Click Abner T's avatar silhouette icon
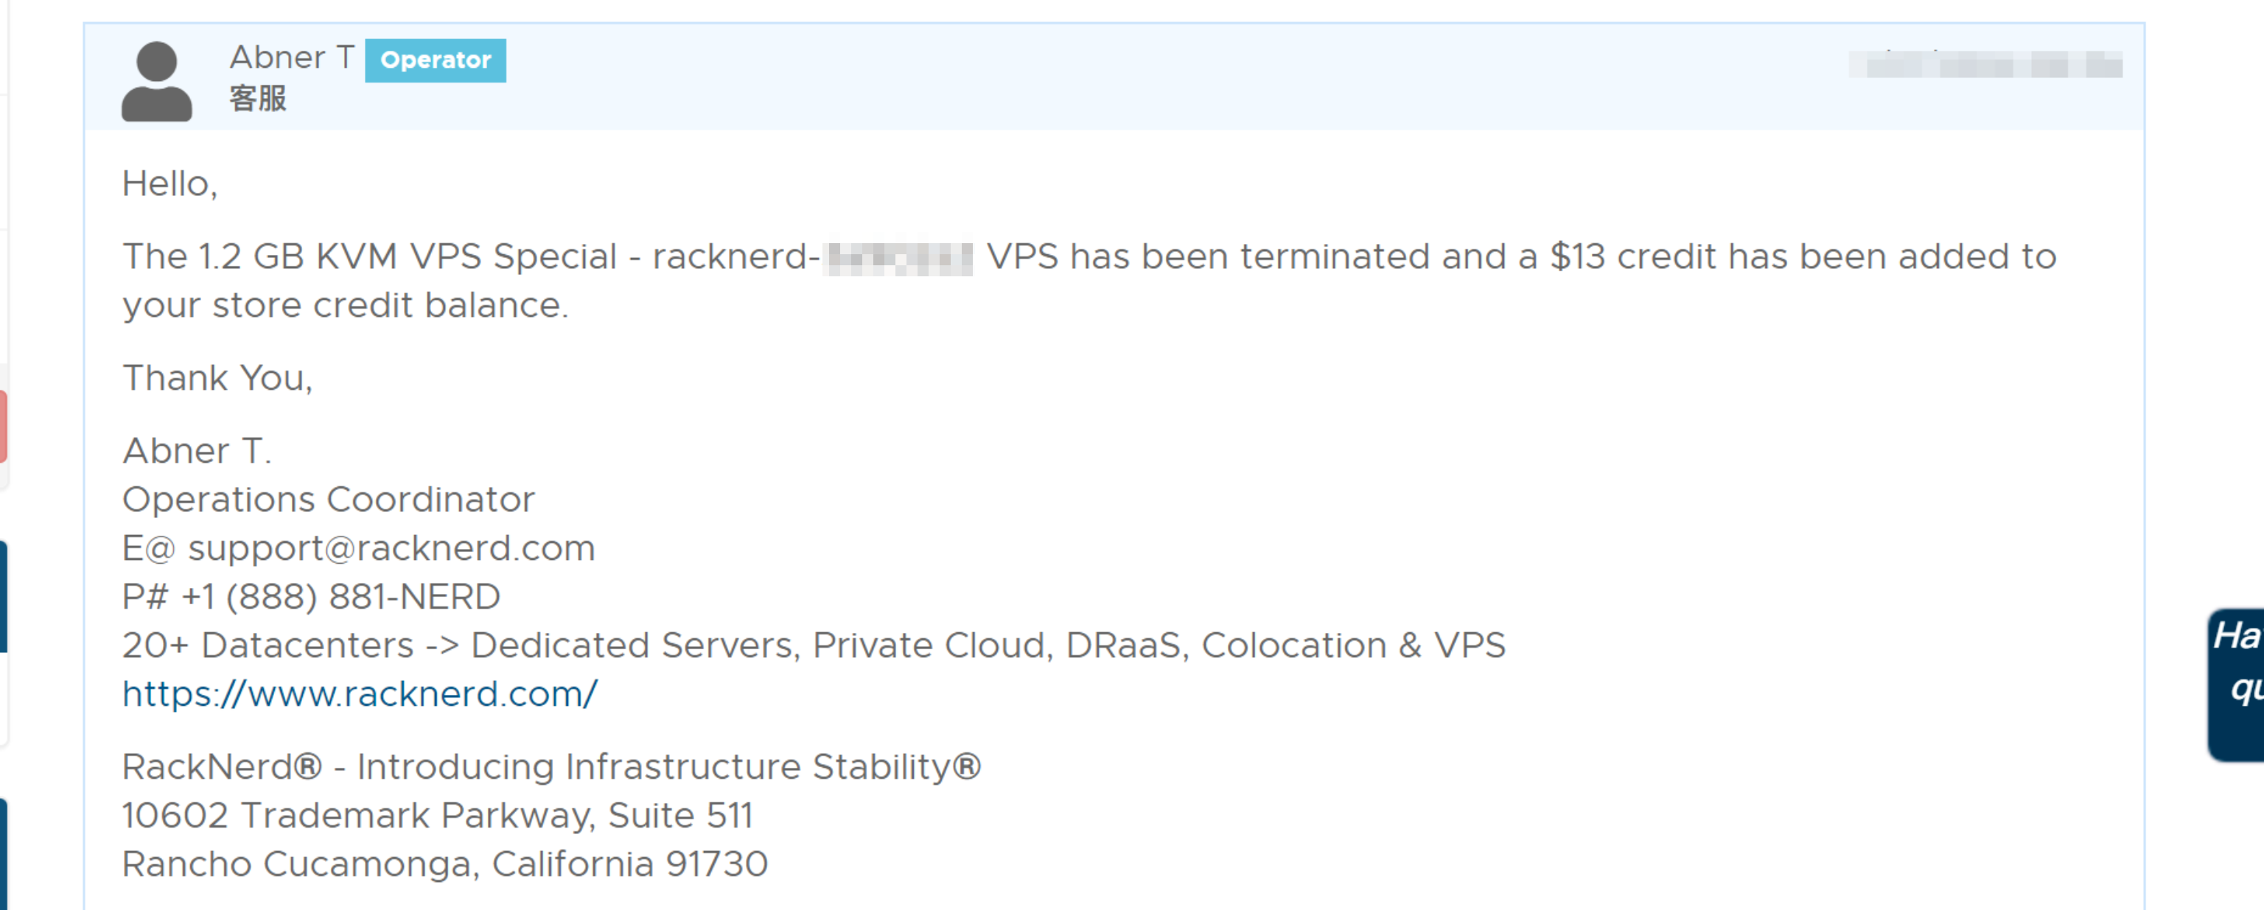Screen dimensions: 2264x910 pos(156,81)
